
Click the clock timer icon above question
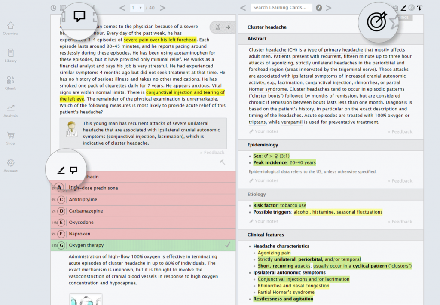(x=53, y=8)
